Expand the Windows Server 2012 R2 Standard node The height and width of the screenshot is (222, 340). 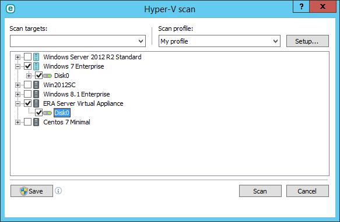click(17, 57)
